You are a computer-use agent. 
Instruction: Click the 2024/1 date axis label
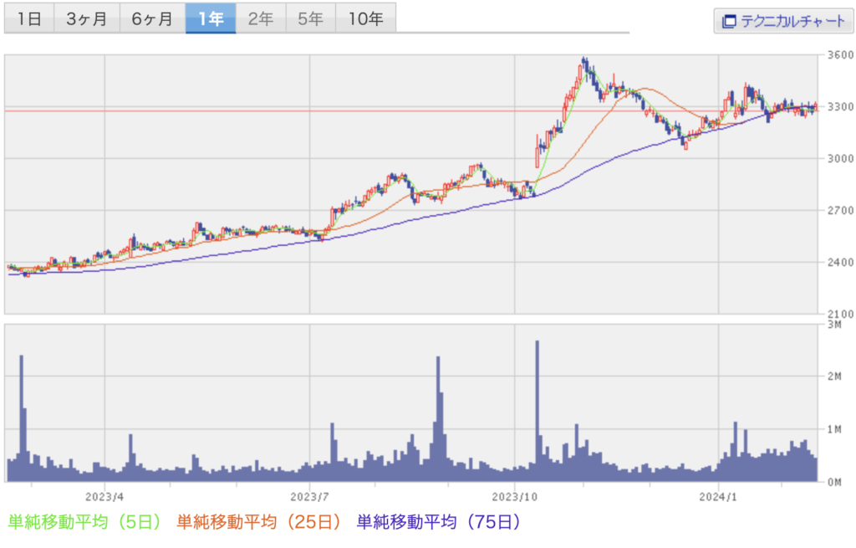click(x=719, y=494)
